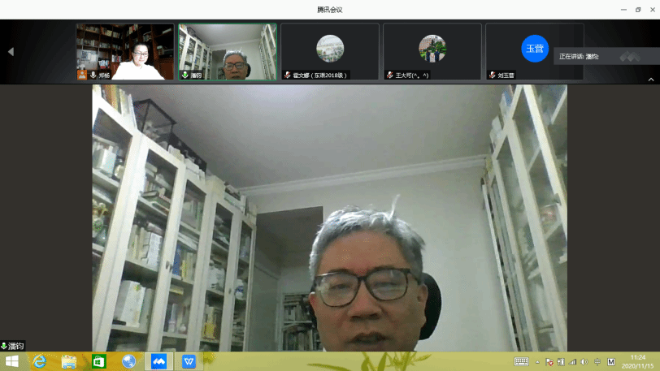660x371 pixels.
Task: Open the Windows Start menu
Action: pyautogui.click(x=11, y=362)
